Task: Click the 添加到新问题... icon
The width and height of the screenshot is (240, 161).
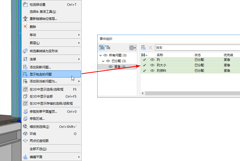Action: tap(25, 67)
